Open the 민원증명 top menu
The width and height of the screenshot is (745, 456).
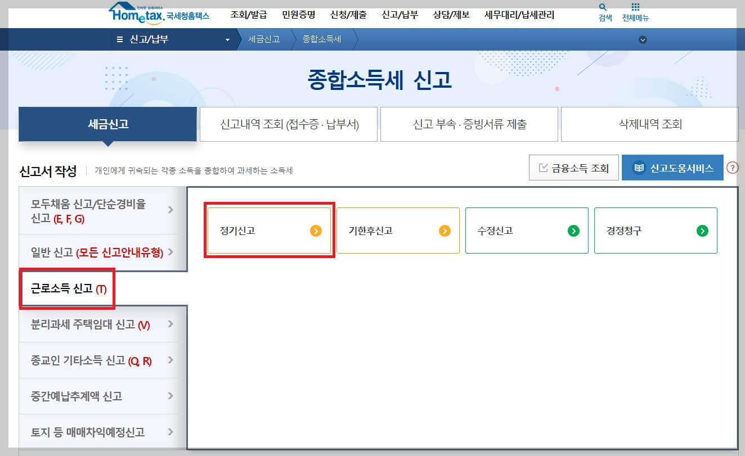tap(300, 15)
